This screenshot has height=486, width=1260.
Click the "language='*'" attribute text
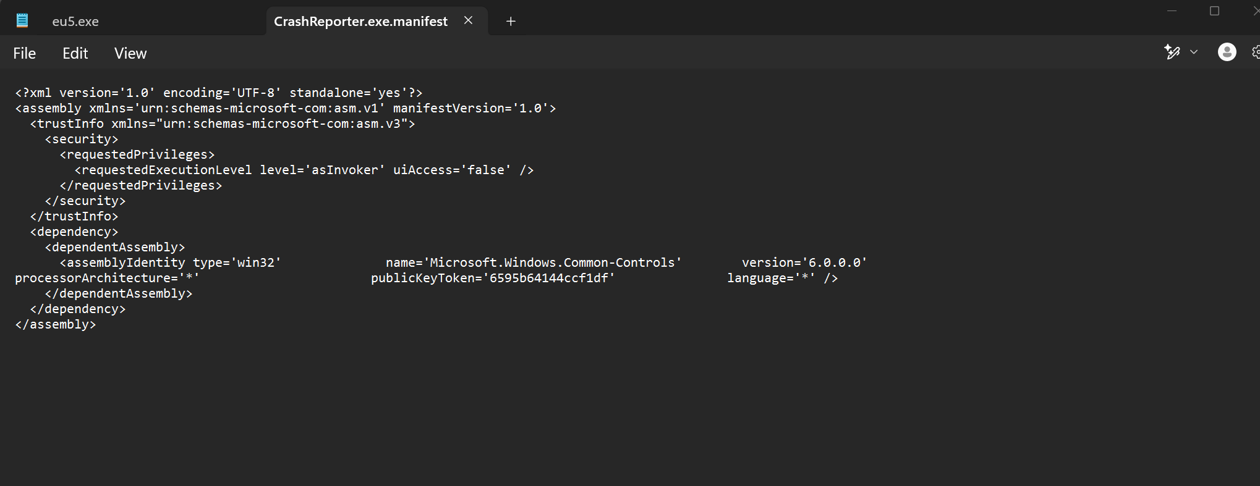coord(772,278)
